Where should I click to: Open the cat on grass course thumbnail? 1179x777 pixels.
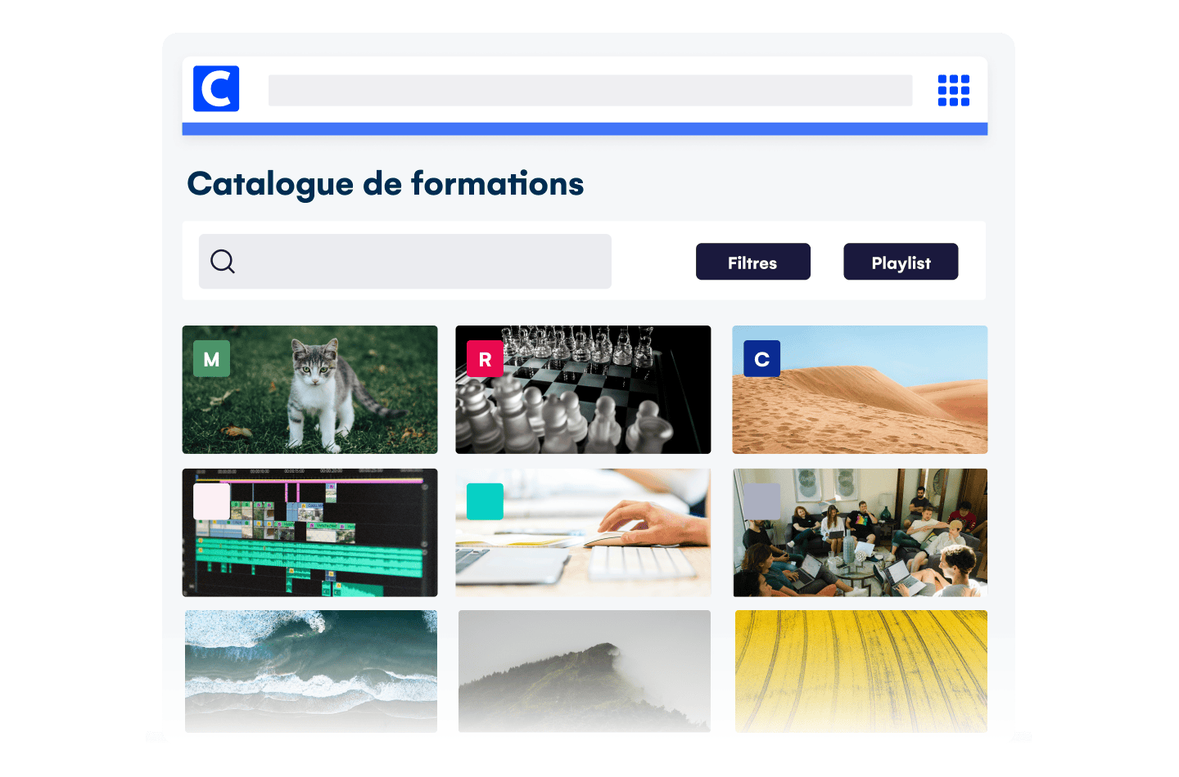[x=309, y=389]
